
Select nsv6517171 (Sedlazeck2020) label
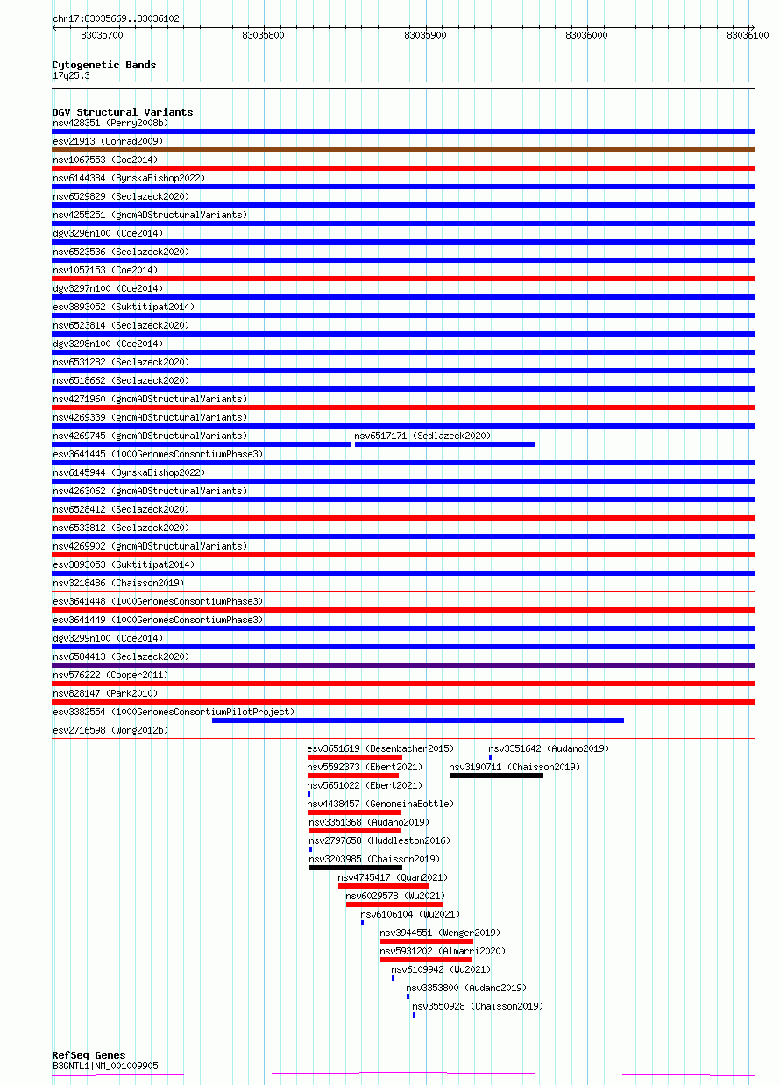[422, 436]
